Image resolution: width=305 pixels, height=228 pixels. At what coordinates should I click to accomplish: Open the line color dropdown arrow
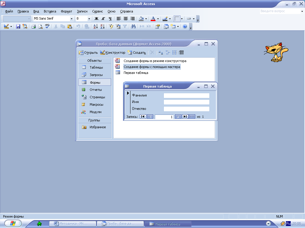click(170, 19)
